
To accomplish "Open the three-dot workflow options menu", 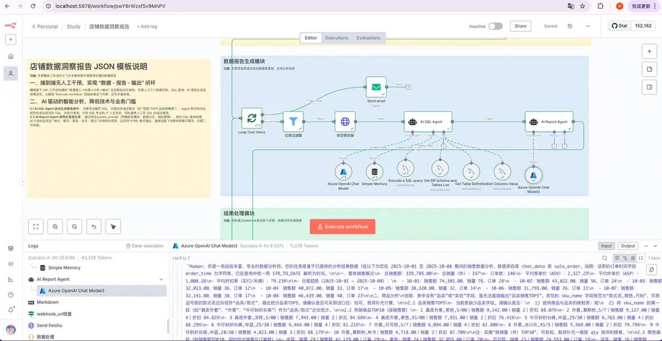I will pos(588,26).
